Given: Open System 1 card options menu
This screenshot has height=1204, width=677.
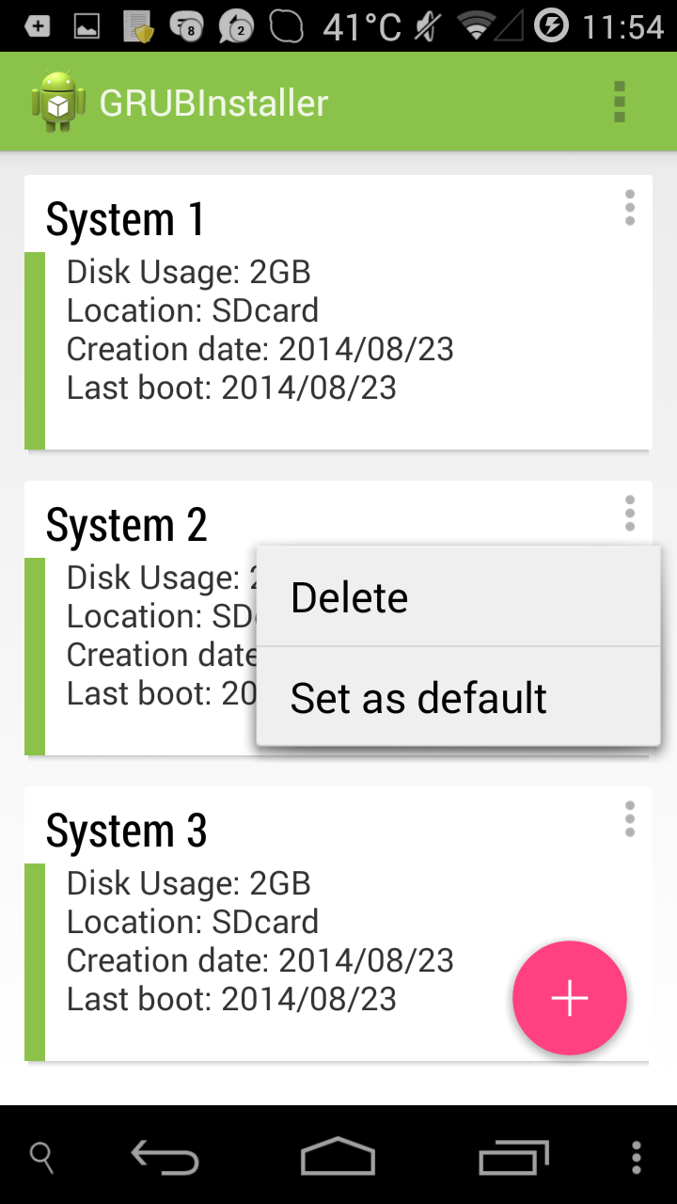Looking at the screenshot, I should [x=629, y=208].
